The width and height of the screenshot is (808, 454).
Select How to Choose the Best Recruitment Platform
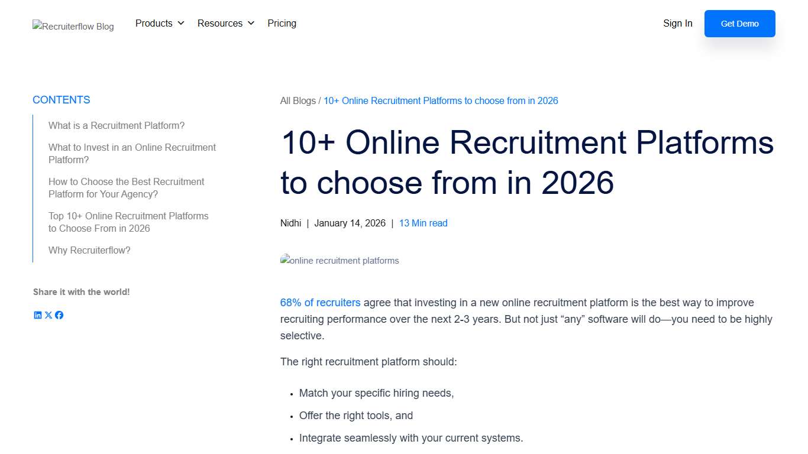click(x=126, y=187)
